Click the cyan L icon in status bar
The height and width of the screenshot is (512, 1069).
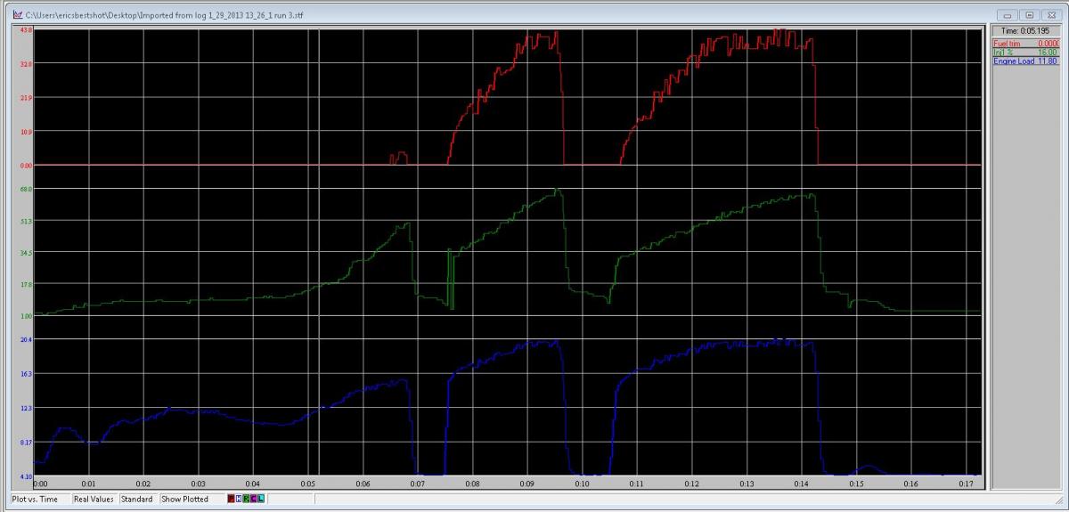[x=260, y=500]
